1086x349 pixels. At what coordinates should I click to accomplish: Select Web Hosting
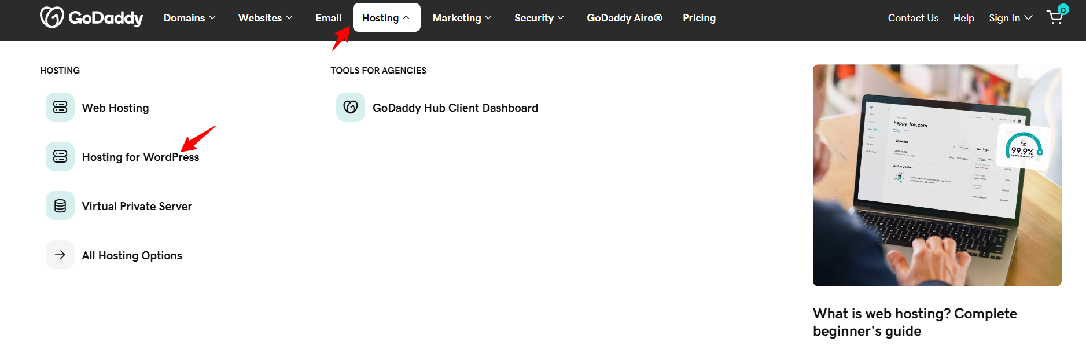115,108
